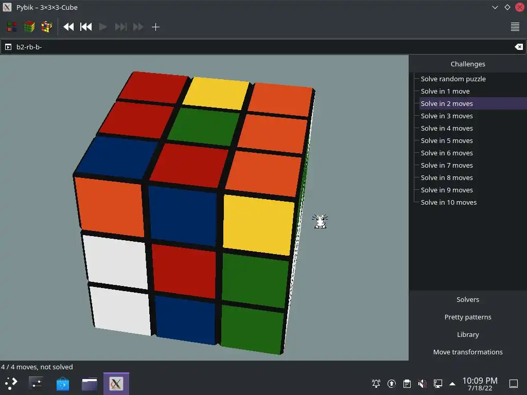The height and width of the screenshot is (395, 527).
Task: Open system settings icon in taskbar
Action: (x=36, y=384)
